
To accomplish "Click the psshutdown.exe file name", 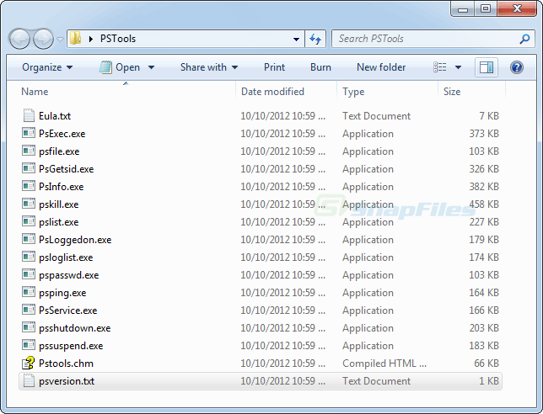I will 74,328.
